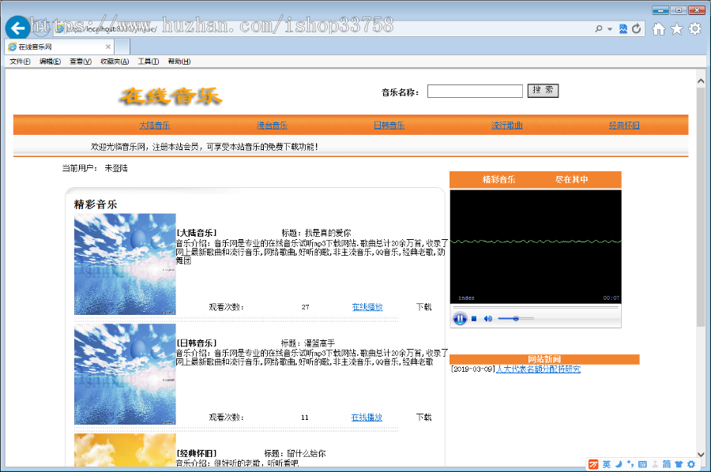Pause the music in the embedded player
Screen dimensions: 711x472
coord(460,318)
